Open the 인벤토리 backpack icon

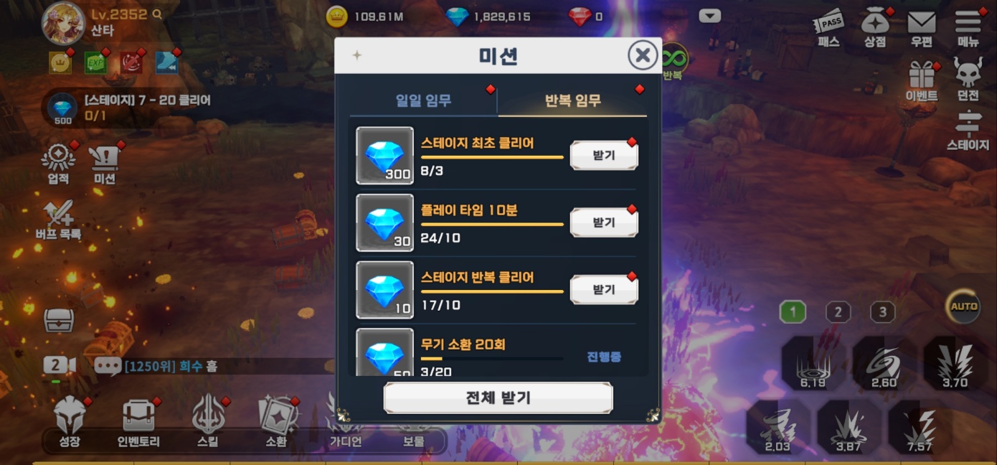coord(138,415)
